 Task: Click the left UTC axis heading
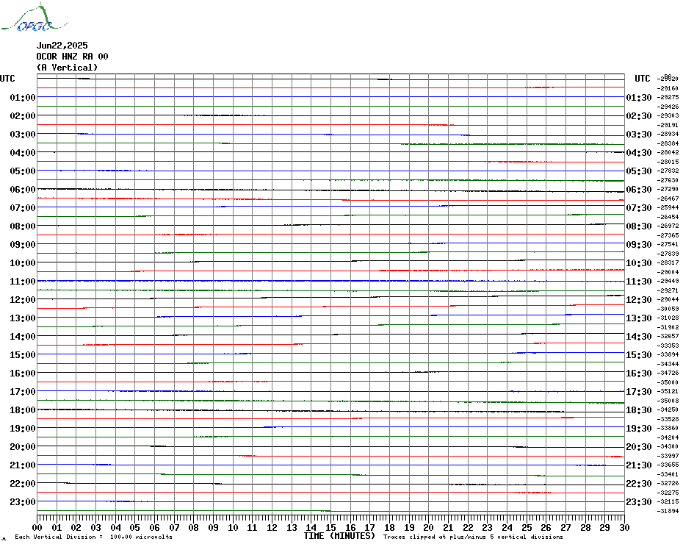pos(7,79)
